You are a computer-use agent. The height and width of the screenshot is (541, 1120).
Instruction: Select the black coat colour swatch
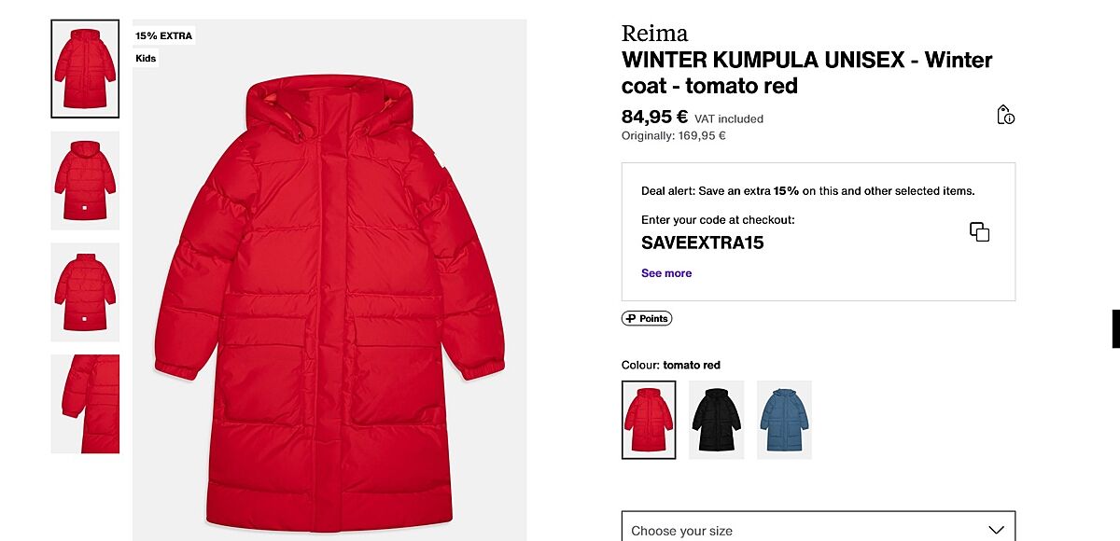coord(717,420)
